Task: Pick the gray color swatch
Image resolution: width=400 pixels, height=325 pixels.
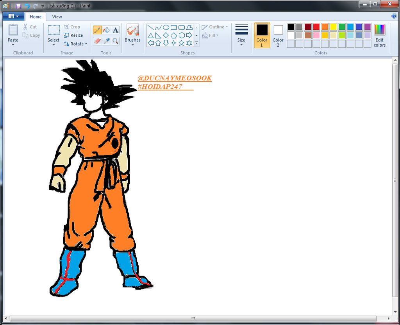Action: point(299,27)
